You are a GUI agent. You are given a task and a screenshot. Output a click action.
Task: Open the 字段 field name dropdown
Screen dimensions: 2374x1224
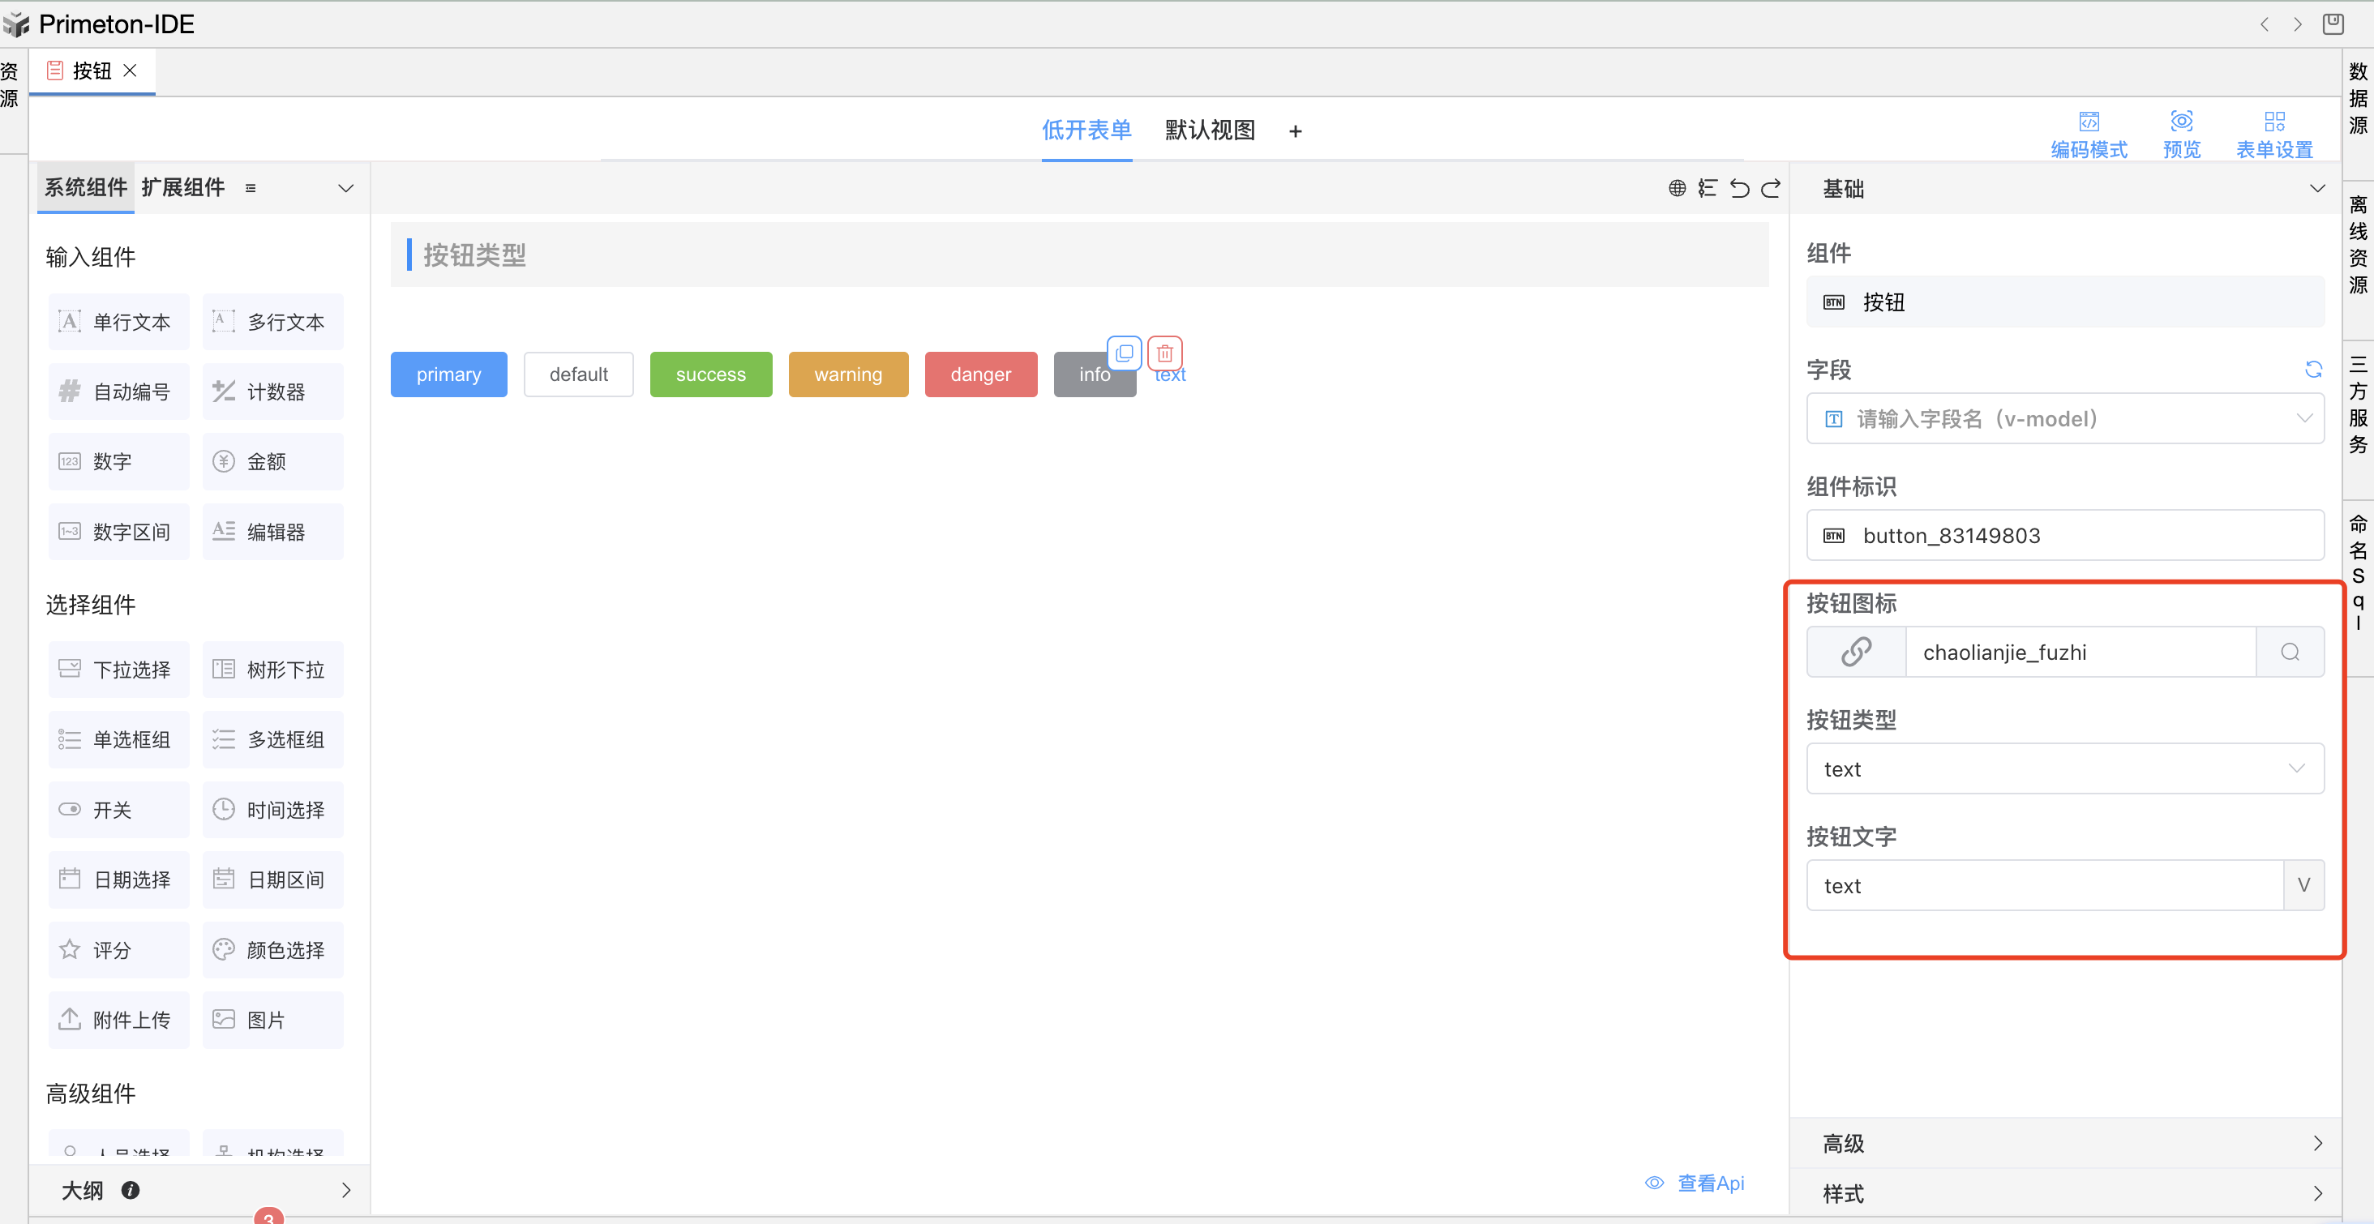coord(2064,419)
